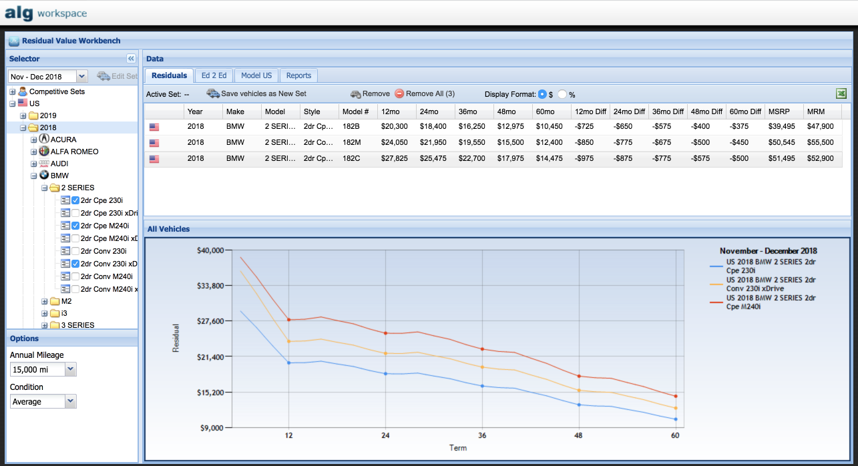Collapse the 2018 year node
858x466 pixels.
[x=23, y=128]
